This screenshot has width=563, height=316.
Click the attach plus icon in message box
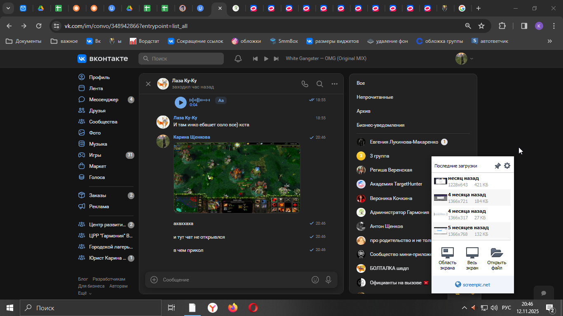(154, 280)
